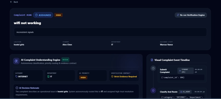Click the AI Decision Rationale heading
Screen dimensions: 221x99
tap(29, 88)
